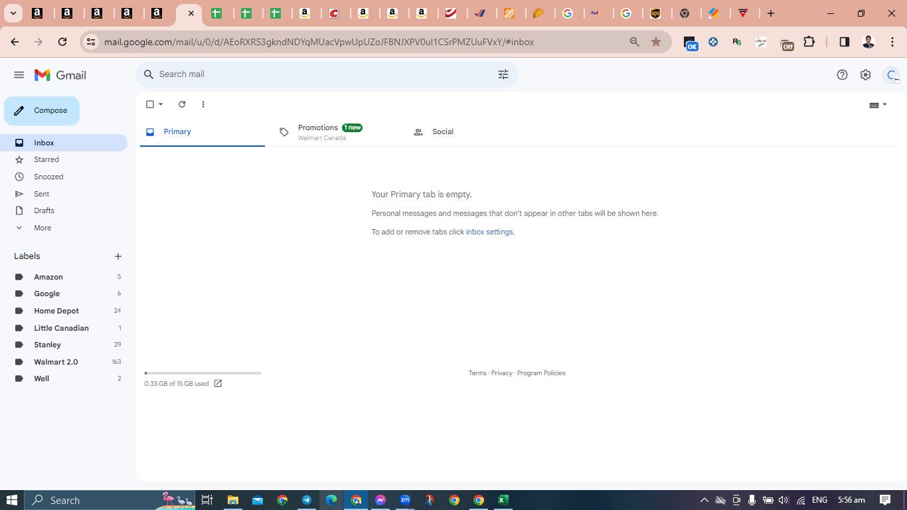
Task: Bookmark this page with the star
Action: (x=656, y=42)
